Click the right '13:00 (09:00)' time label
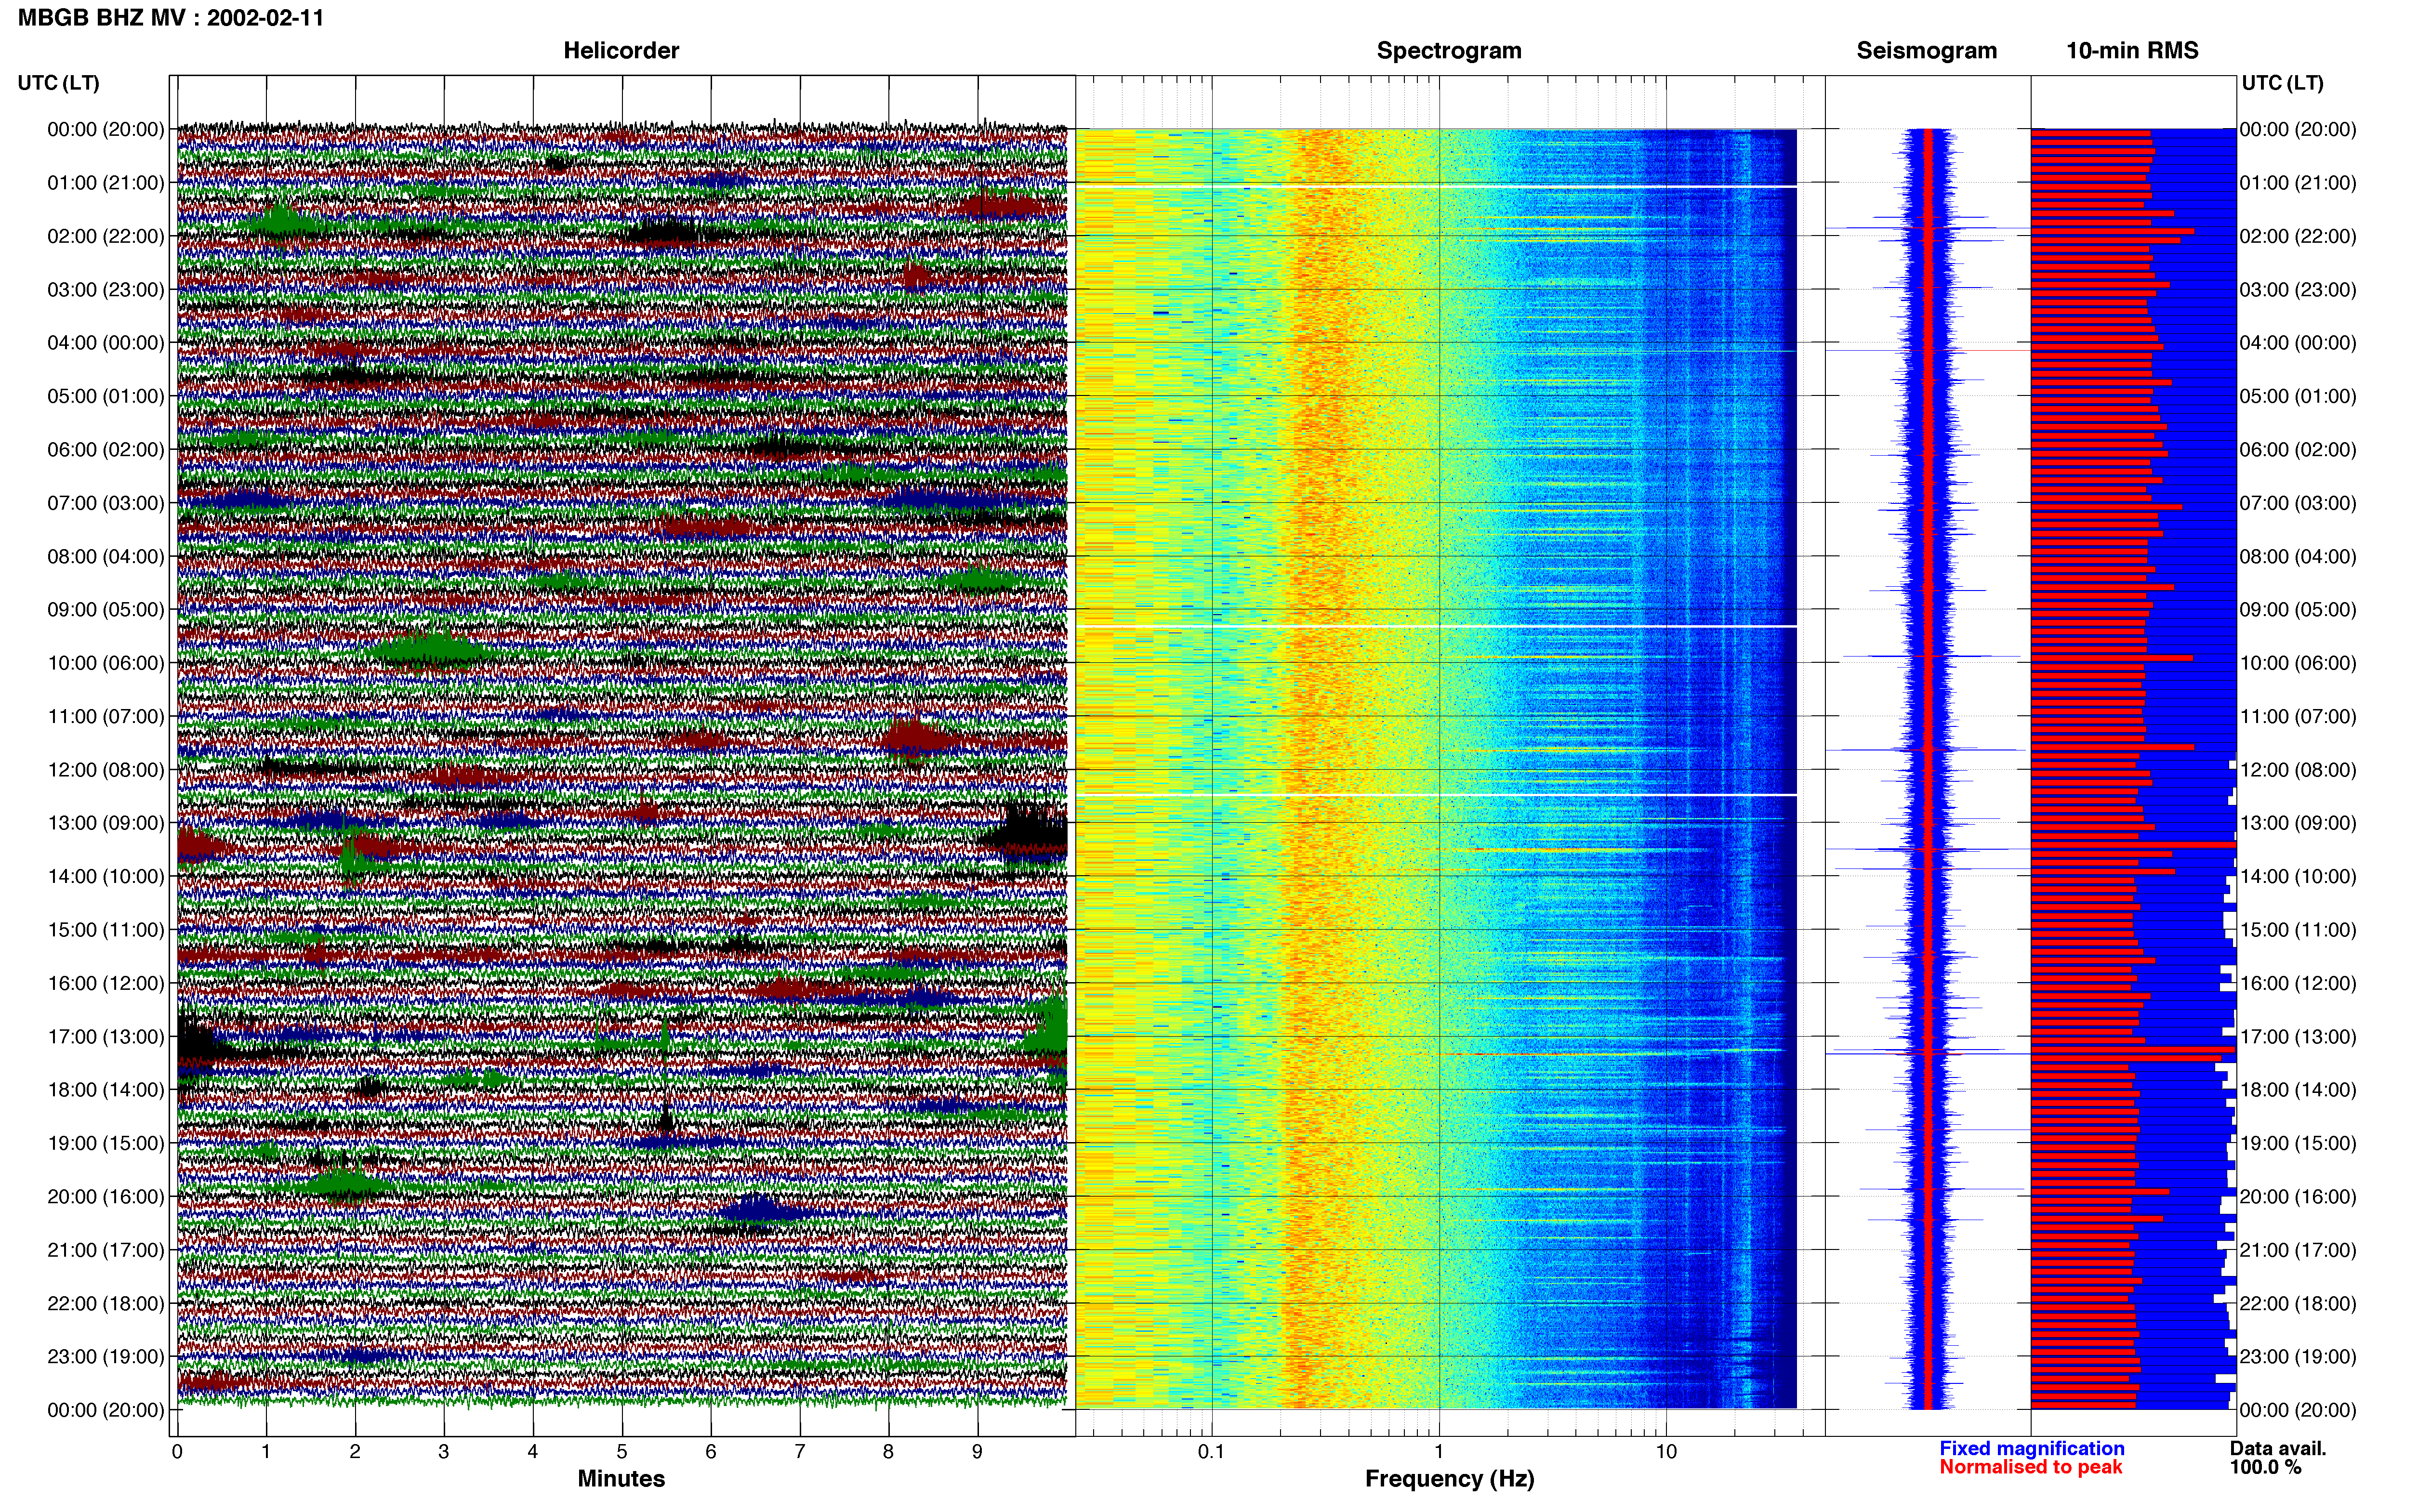Viewport: 2418px width, 1512px height. point(2298,823)
